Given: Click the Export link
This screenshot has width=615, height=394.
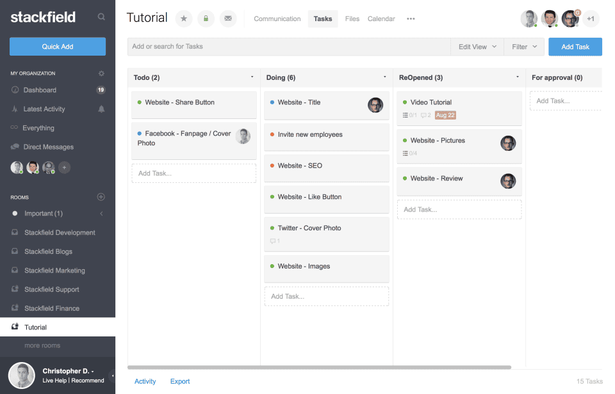Looking at the screenshot, I should (180, 381).
